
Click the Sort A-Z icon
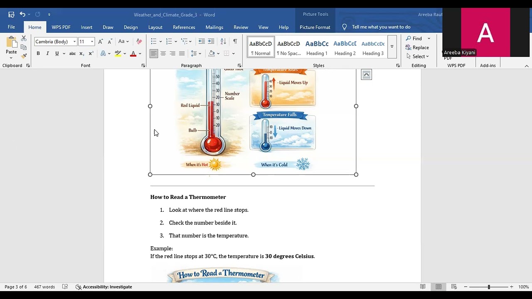pos(223,42)
